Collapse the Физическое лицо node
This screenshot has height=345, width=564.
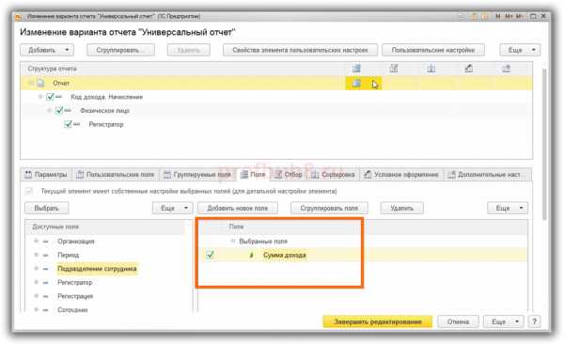click(49, 110)
